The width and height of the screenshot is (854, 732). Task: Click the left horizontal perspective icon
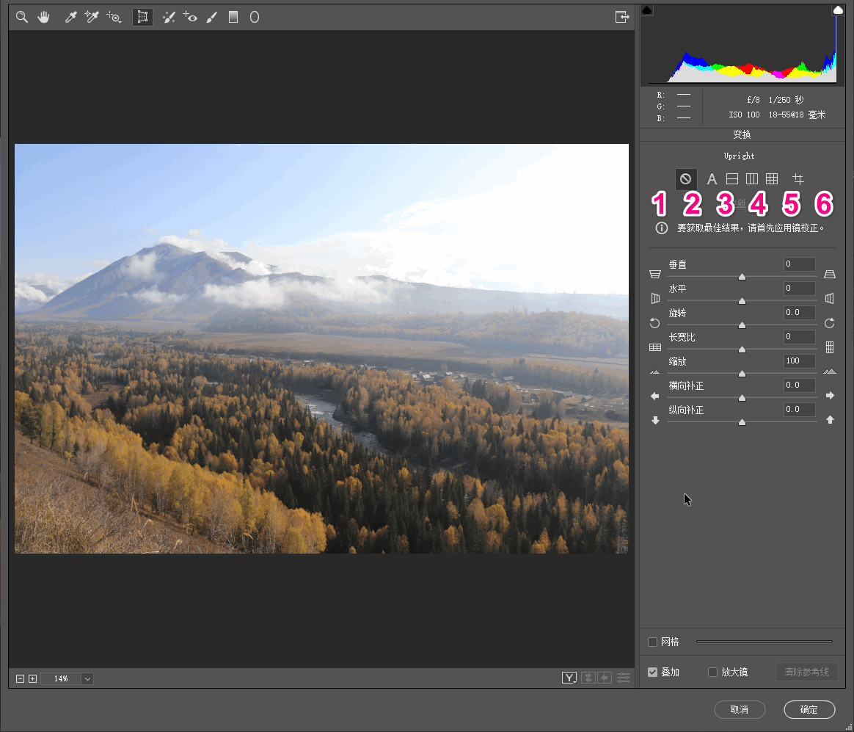[x=655, y=298]
